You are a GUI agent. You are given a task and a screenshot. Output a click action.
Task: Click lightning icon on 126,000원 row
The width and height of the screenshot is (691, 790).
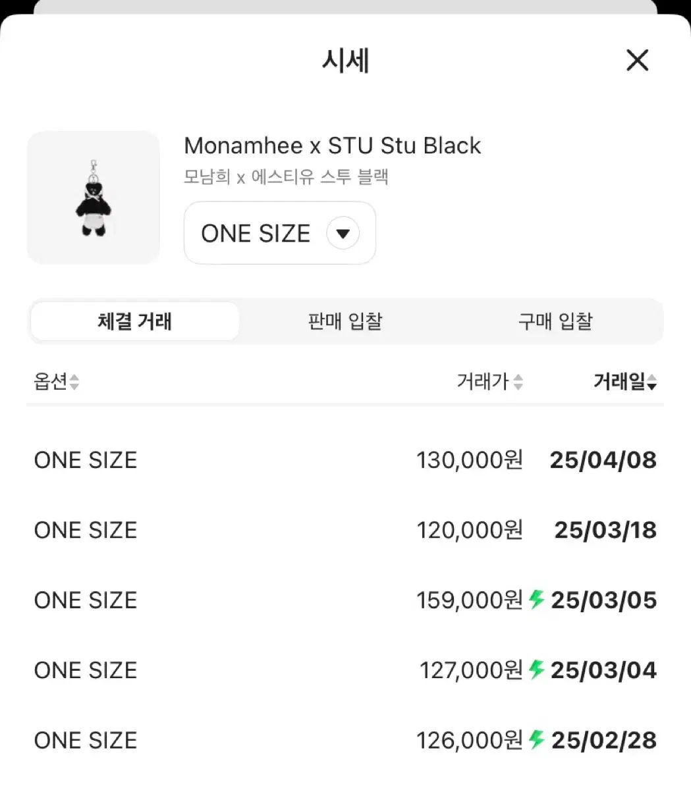[536, 739]
